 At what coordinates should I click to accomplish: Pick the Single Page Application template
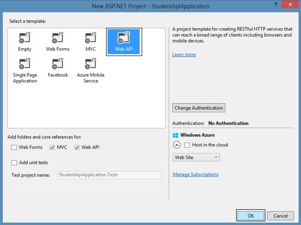pos(25,70)
